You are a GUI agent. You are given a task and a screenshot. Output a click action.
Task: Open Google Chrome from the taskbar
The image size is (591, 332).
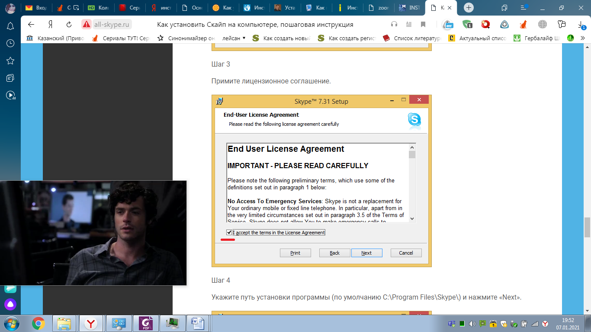pyautogui.click(x=38, y=323)
